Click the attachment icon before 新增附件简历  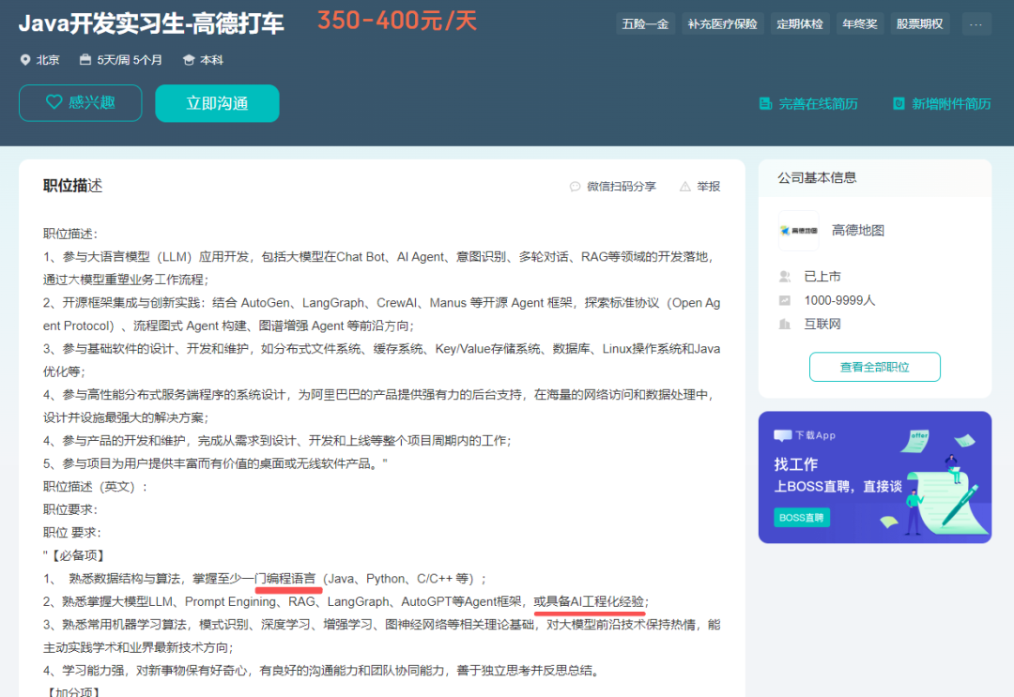[899, 103]
